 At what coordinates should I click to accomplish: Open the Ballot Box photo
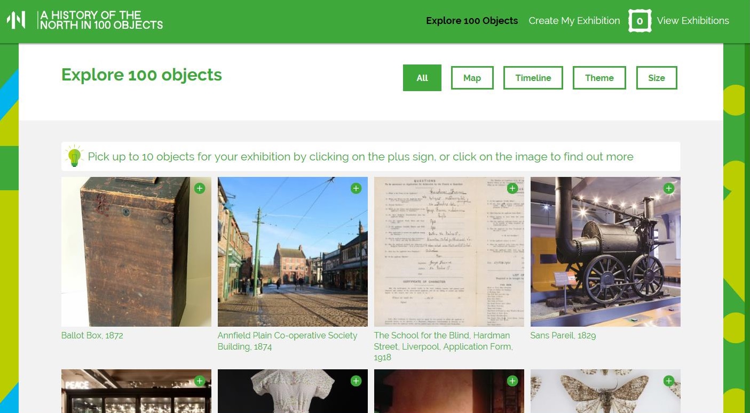click(x=136, y=252)
